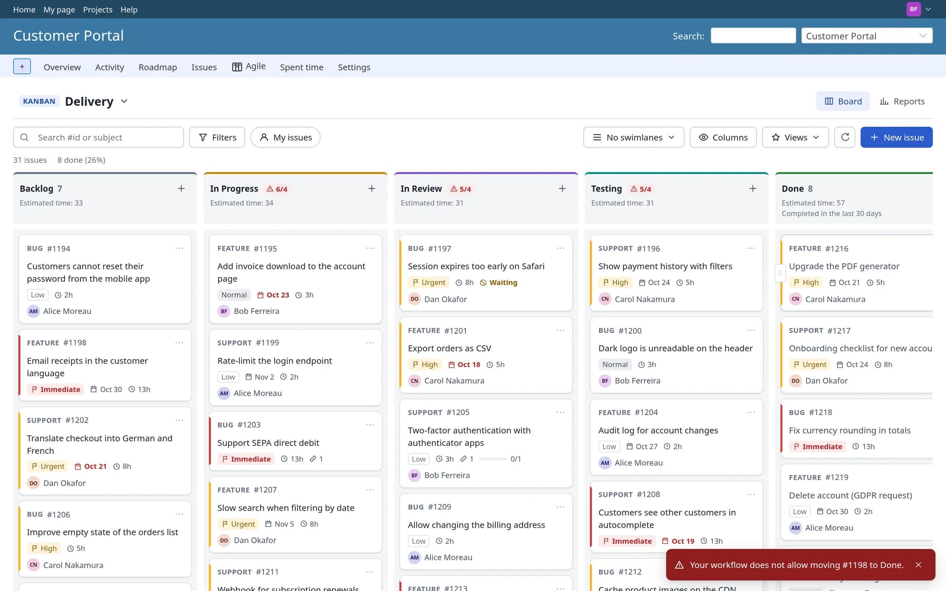This screenshot has height=591, width=946.
Task: Open the Views dropdown
Action: pyautogui.click(x=795, y=137)
